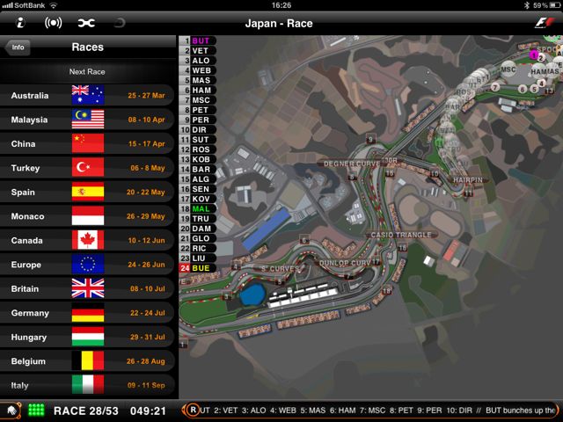The height and width of the screenshot is (422, 563).
Task: Select the '09 - 11 Sep' date
Action: pyautogui.click(x=146, y=385)
